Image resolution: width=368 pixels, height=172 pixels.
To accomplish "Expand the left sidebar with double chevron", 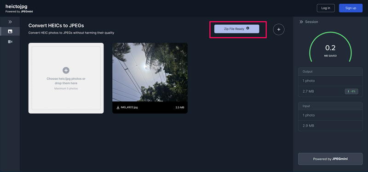I will click(10, 22).
